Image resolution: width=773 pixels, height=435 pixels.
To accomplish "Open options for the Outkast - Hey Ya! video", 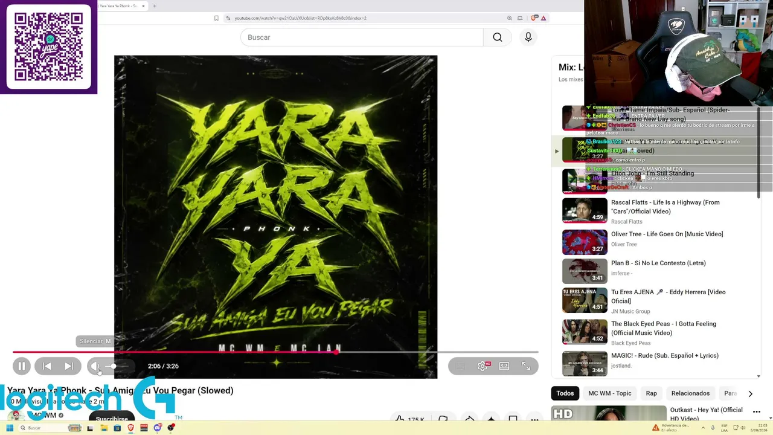I will pyautogui.click(x=756, y=412).
